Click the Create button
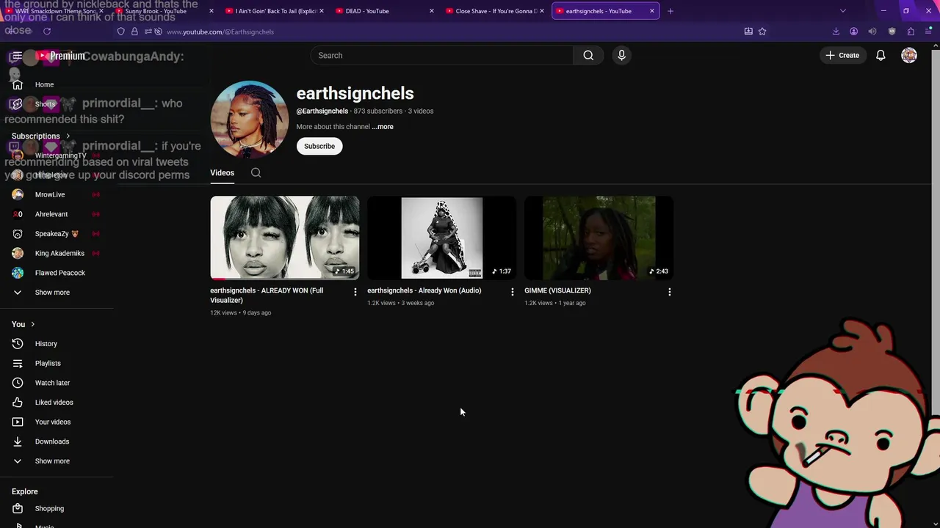 tap(842, 56)
